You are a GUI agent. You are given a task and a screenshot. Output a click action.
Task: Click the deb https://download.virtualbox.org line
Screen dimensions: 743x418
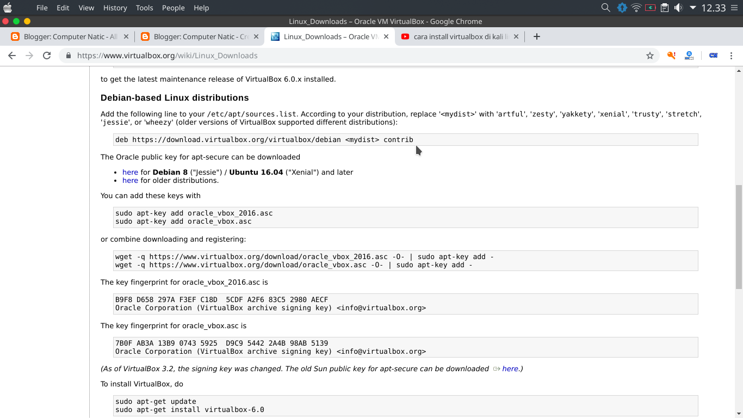[264, 140]
